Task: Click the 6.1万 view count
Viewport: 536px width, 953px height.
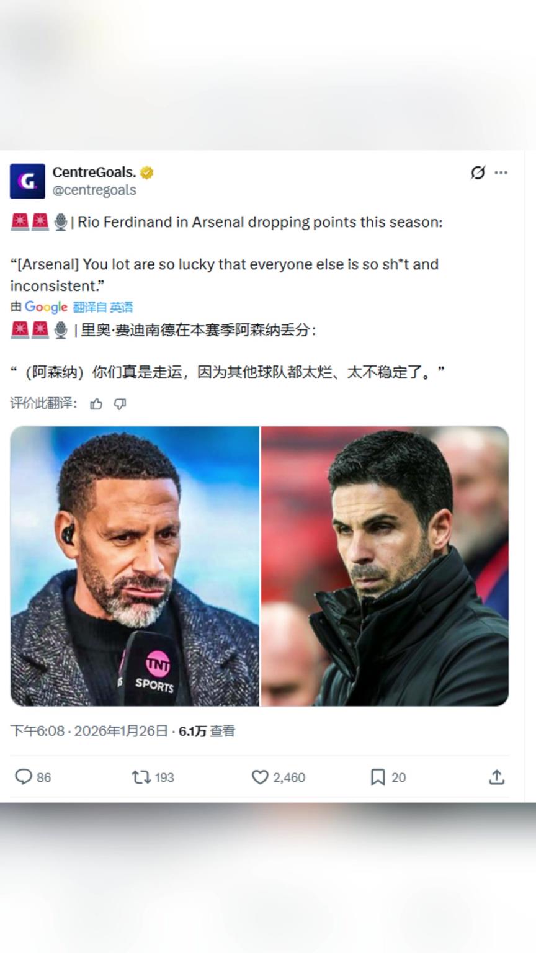Action: (x=192, y=731)
